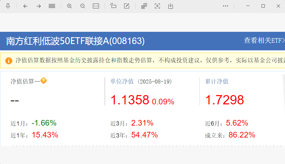Show image at actual 1:1 size

(96, 6)
